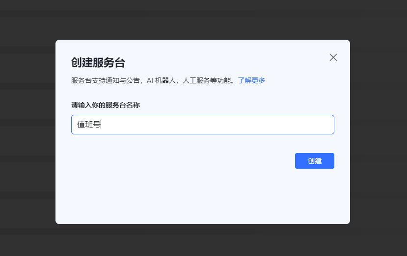The width and height of the screenshot is (407, 256).
Task: Open the 了解更多 link
Action: tap(251, 80)
